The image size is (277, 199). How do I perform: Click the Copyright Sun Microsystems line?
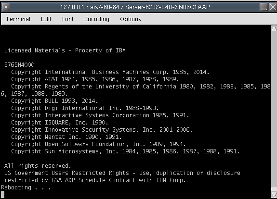click(125, 151)
